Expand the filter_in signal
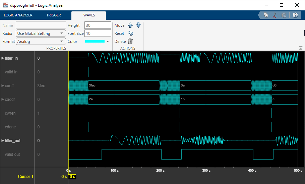The width and height of the screenshot is (305, 184). pyautogui.click(x=3, y=58)
